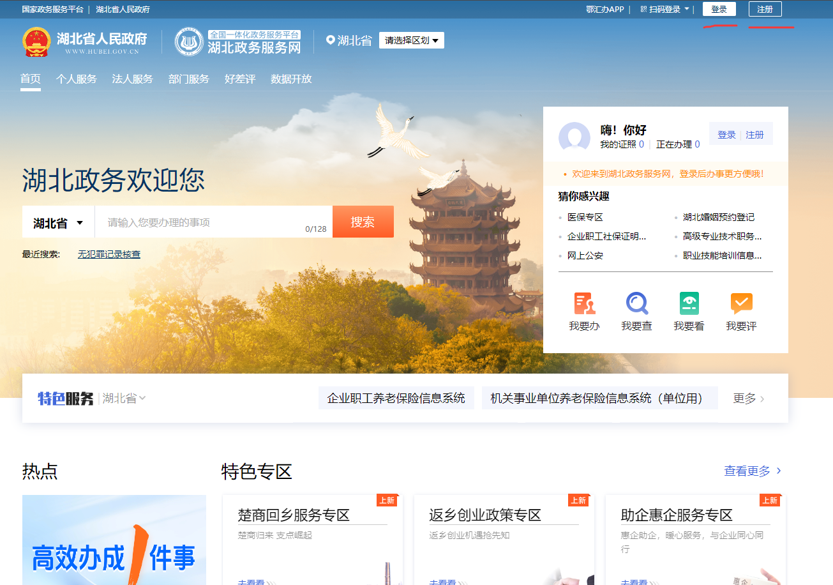This screenshot has width=833, height=585.
Task: Click the recent search 无犯罪记录核查
Action: 109,254
